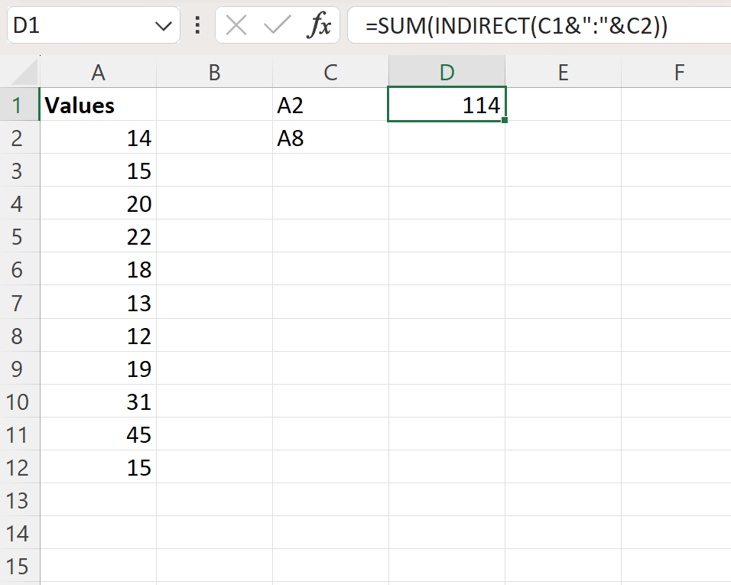
Task: Click the vertical ellipsis next to Name Box
Action: 196,24
